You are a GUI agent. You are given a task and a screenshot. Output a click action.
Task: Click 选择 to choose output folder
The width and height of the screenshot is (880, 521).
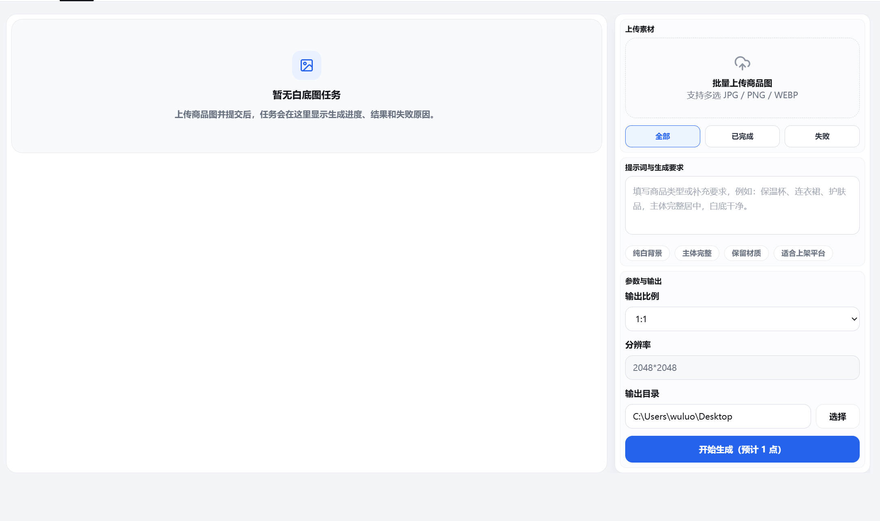(837, 416)
